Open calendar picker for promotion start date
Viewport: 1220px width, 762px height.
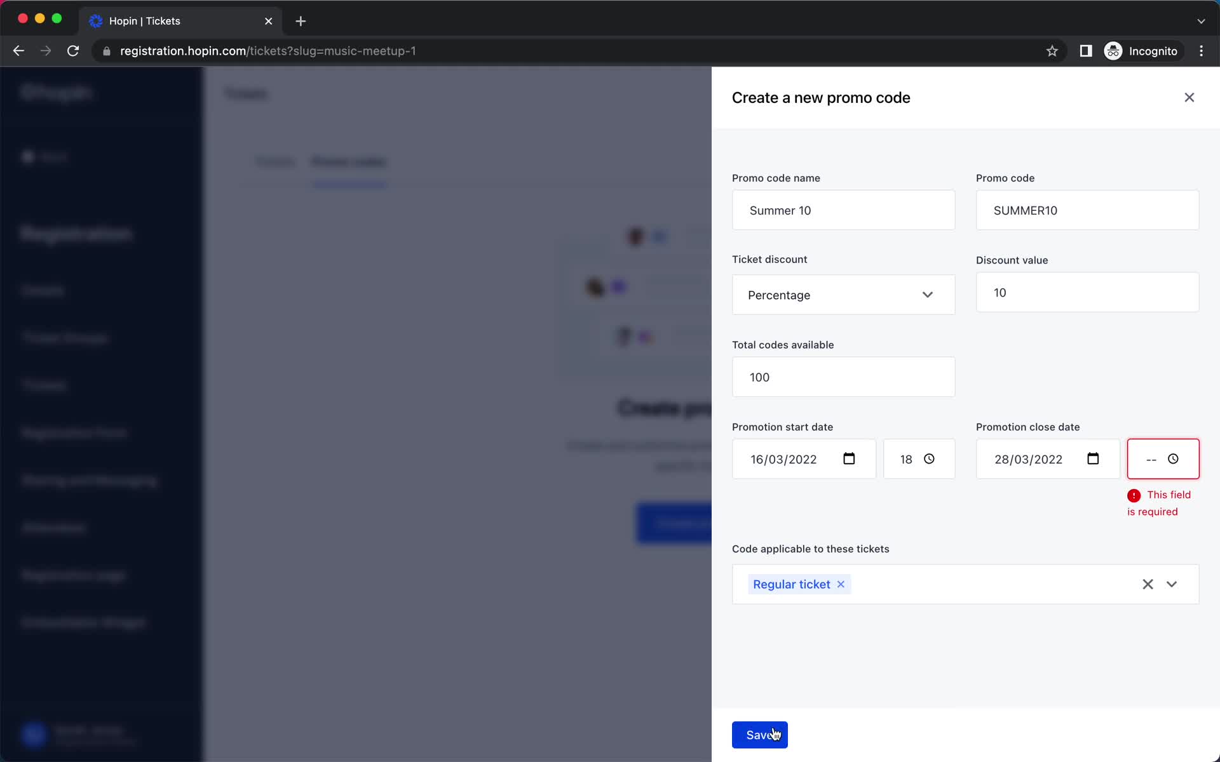[x=849, y=458]
